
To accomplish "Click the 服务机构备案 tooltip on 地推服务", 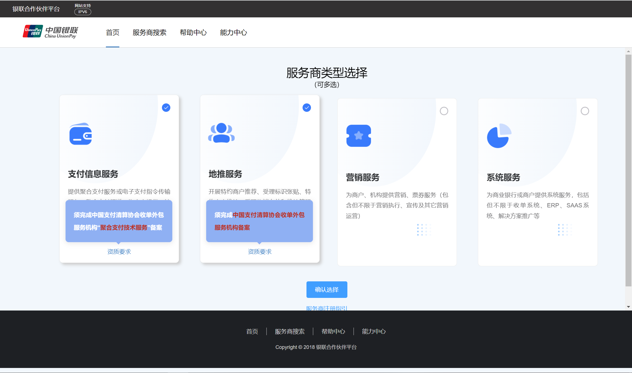I will pyautogui.click(x=259, y=221).
